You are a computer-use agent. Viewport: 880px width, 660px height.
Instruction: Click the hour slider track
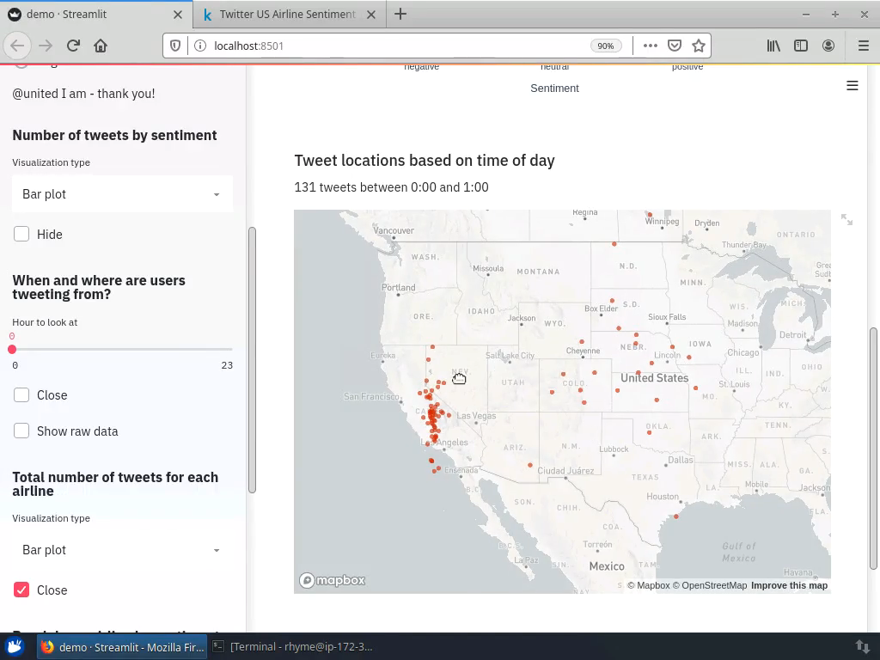pos(122,350)
